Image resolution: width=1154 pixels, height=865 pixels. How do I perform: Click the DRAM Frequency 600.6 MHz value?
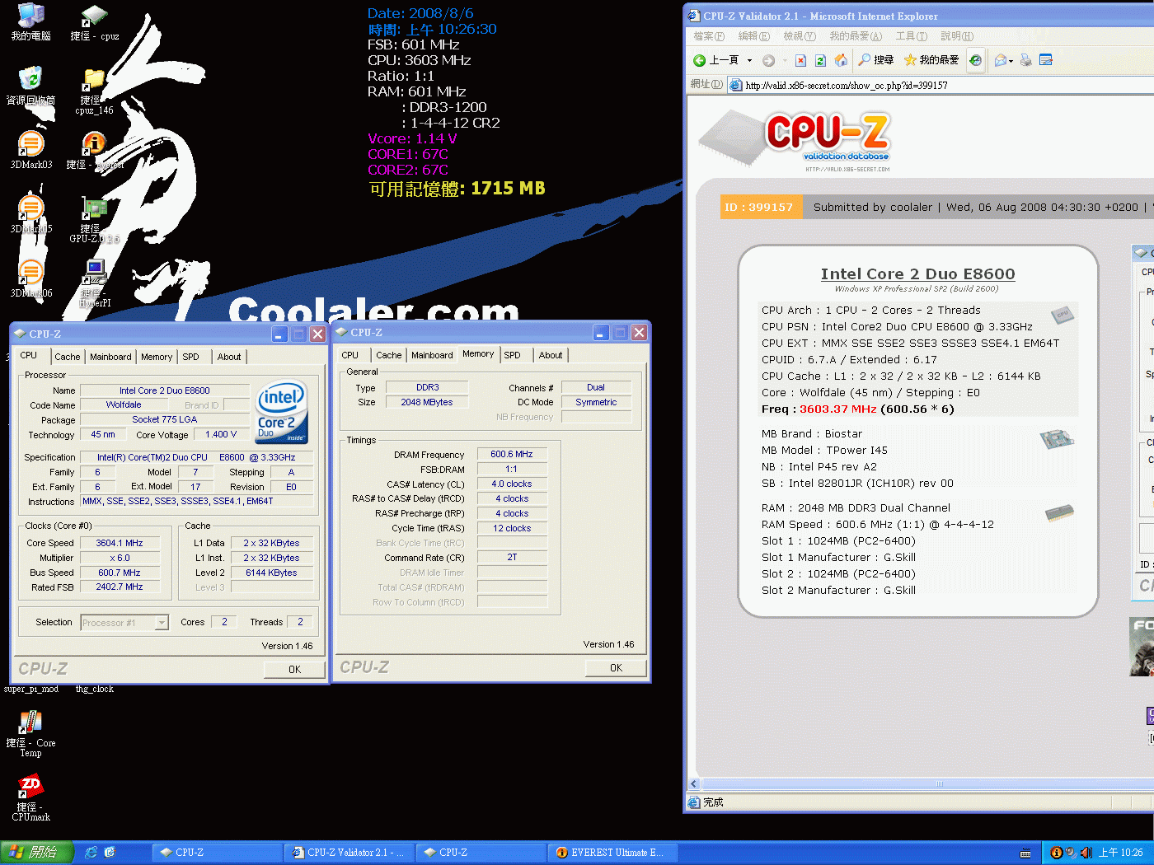click(512, 455)
